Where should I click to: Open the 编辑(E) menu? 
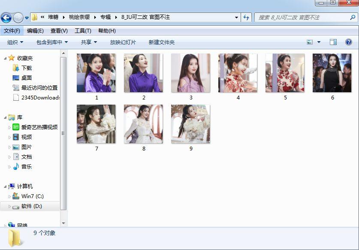pos(35,31)
